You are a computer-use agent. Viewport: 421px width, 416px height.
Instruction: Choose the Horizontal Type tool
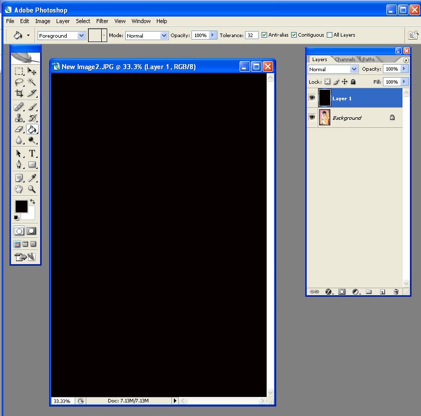pos(32,152)
